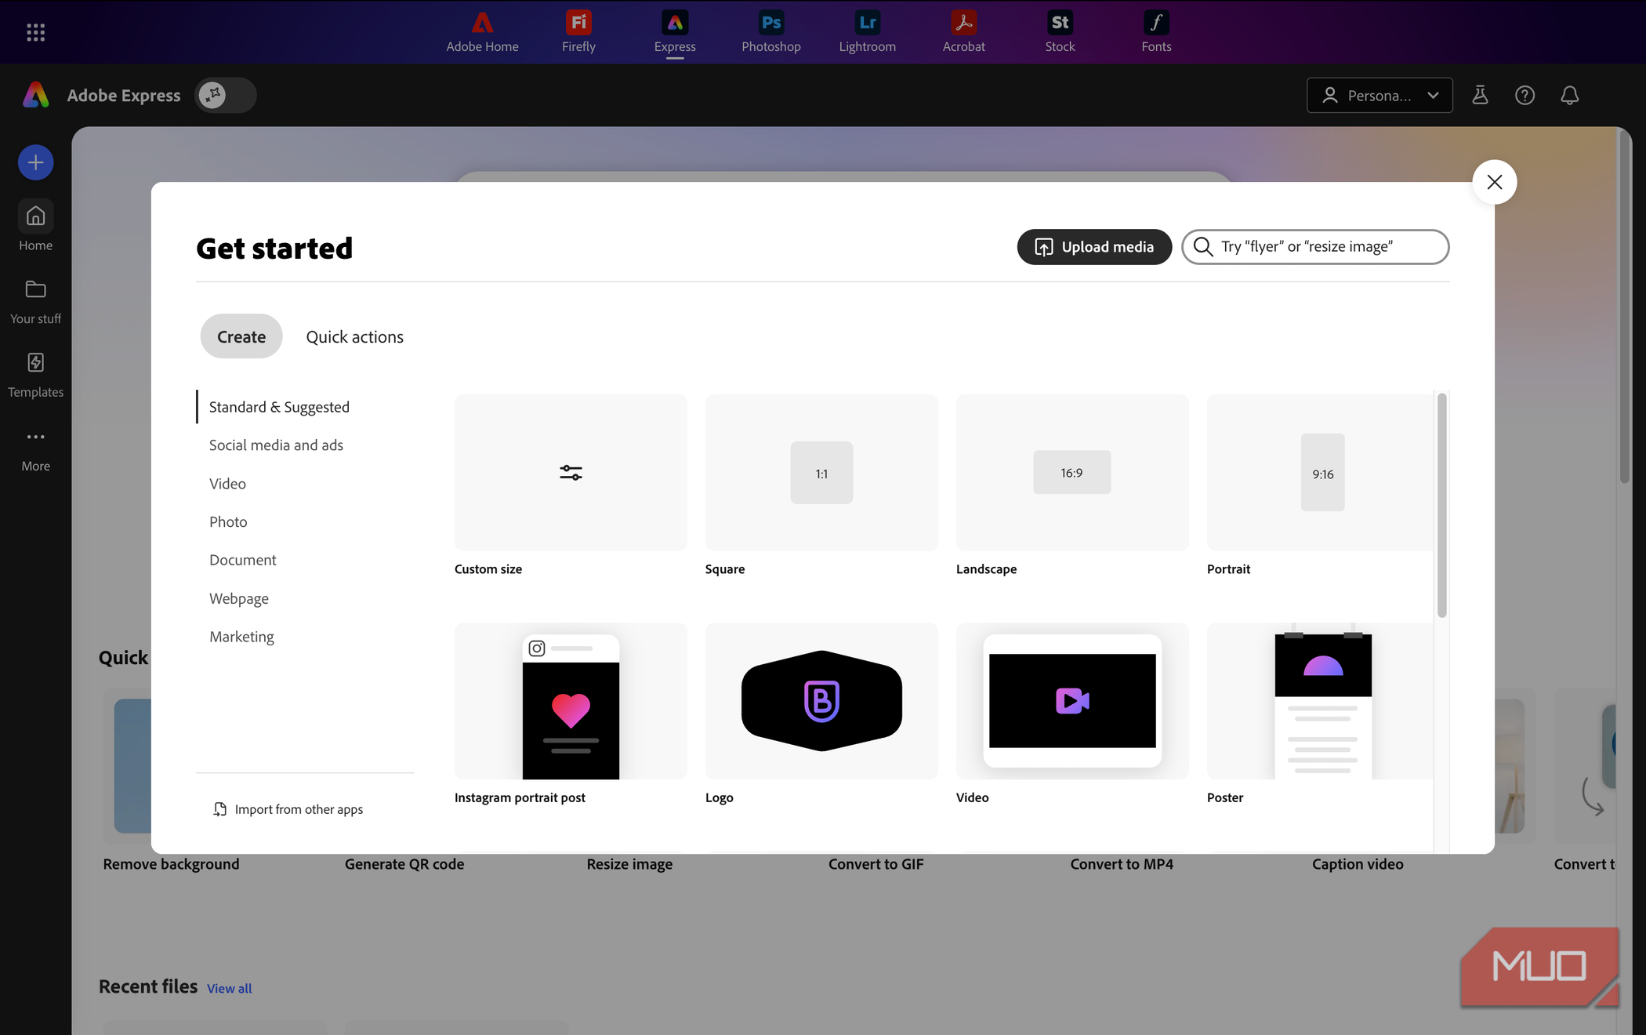The width and height of the screenshot is (1646, 1035).
Task: Open Your stuff folder in sidebar
Action: point(35,301)
